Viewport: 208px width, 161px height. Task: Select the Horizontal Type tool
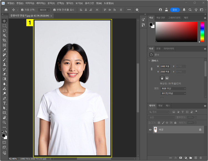[4, 103]
